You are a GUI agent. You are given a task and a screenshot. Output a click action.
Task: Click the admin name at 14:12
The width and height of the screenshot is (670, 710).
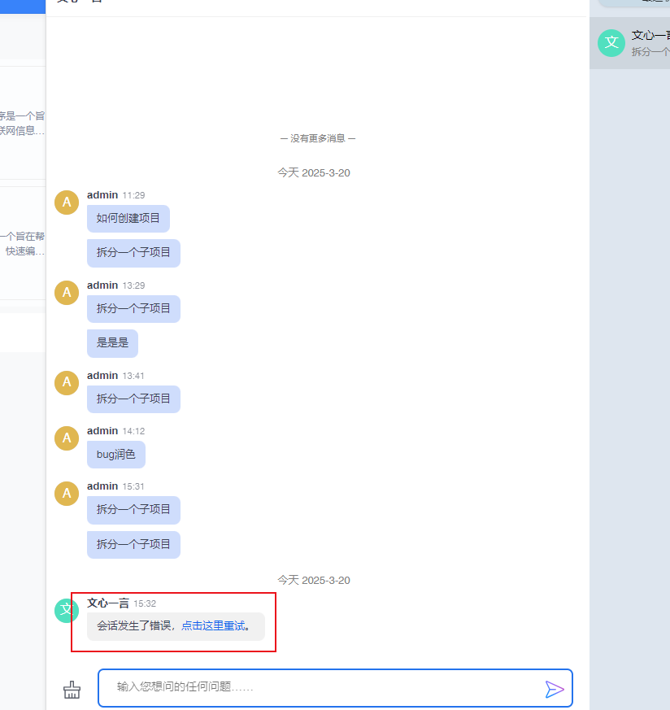pyautogui.click(x=102, y=431)
